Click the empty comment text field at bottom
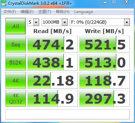 (x=67, y=114)
